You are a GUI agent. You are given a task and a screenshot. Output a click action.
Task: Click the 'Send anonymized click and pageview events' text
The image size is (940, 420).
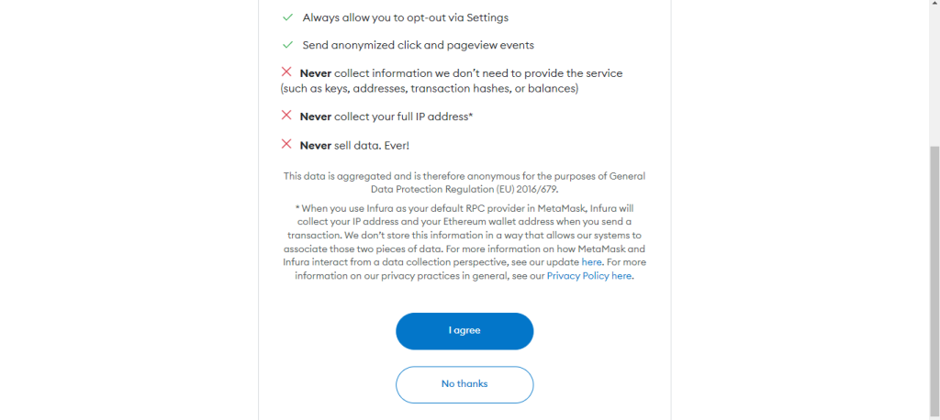click(418, 45)
